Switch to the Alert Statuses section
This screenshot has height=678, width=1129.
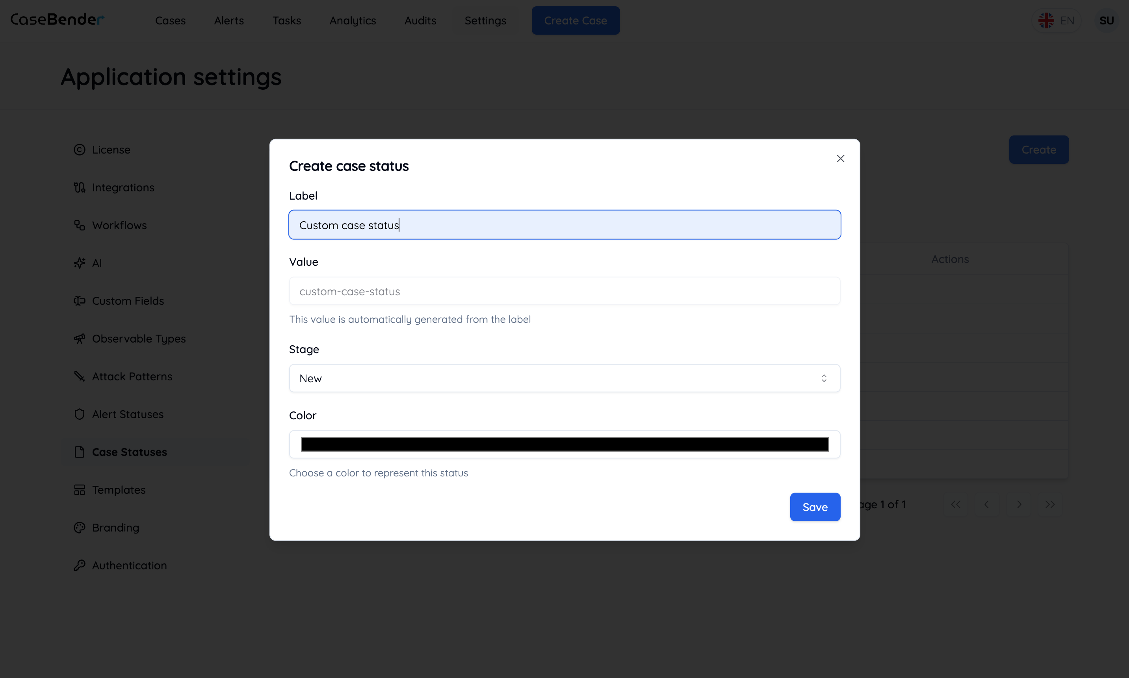tap(128, 414)
